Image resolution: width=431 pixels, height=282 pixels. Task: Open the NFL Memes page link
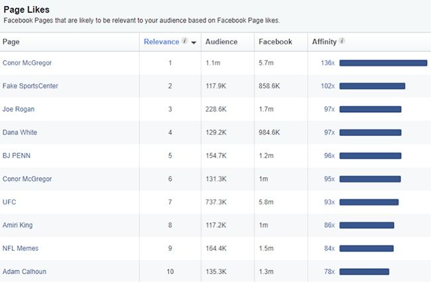click(21, 248)
